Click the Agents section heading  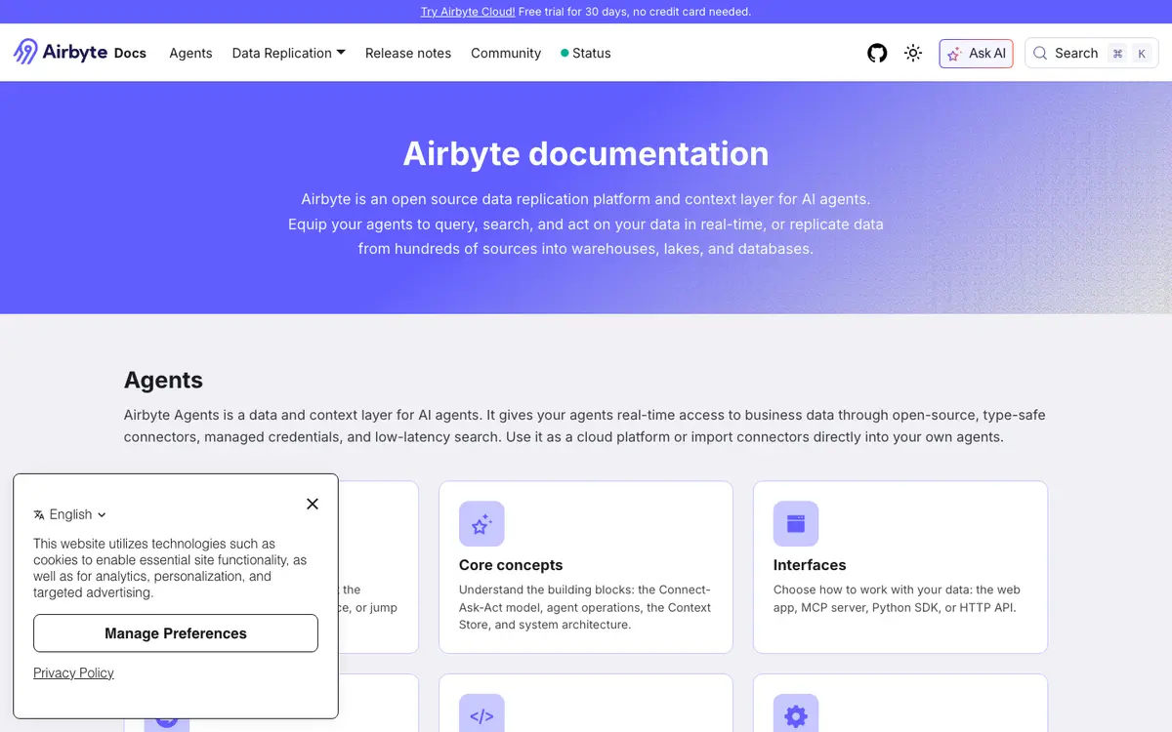pos(163,381)
